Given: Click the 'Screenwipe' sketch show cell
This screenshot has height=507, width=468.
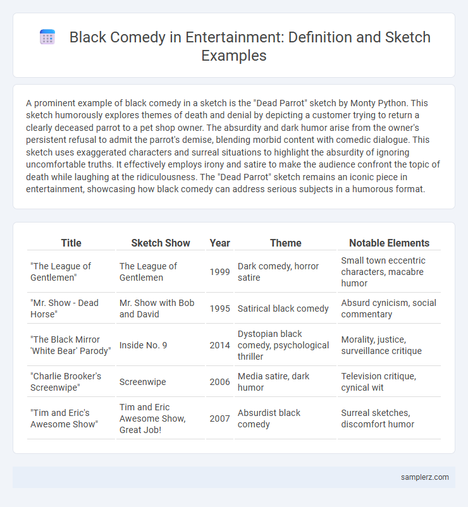Looking at the screenshot, I should click(161, 382).
